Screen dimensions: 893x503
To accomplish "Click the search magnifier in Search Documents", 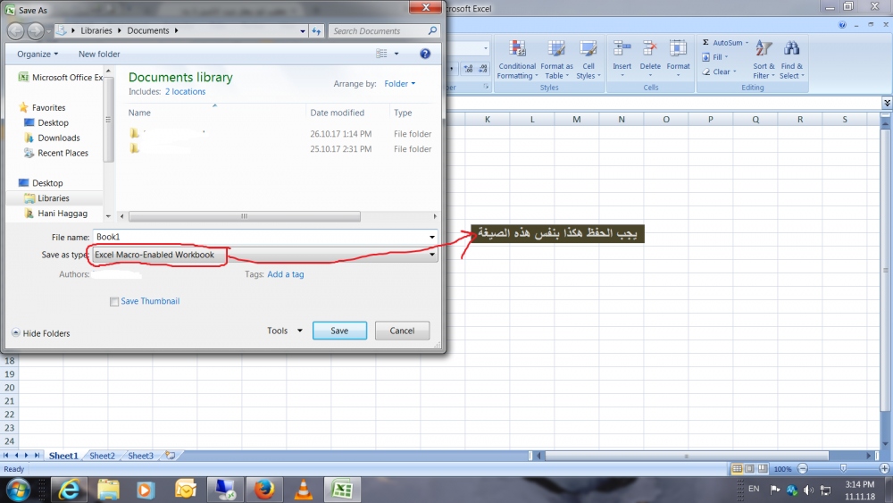I will (x=432, y=30).
